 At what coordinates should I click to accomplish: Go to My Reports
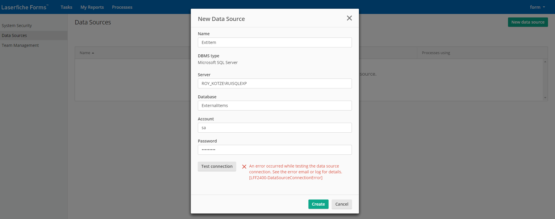click(92, 7)
